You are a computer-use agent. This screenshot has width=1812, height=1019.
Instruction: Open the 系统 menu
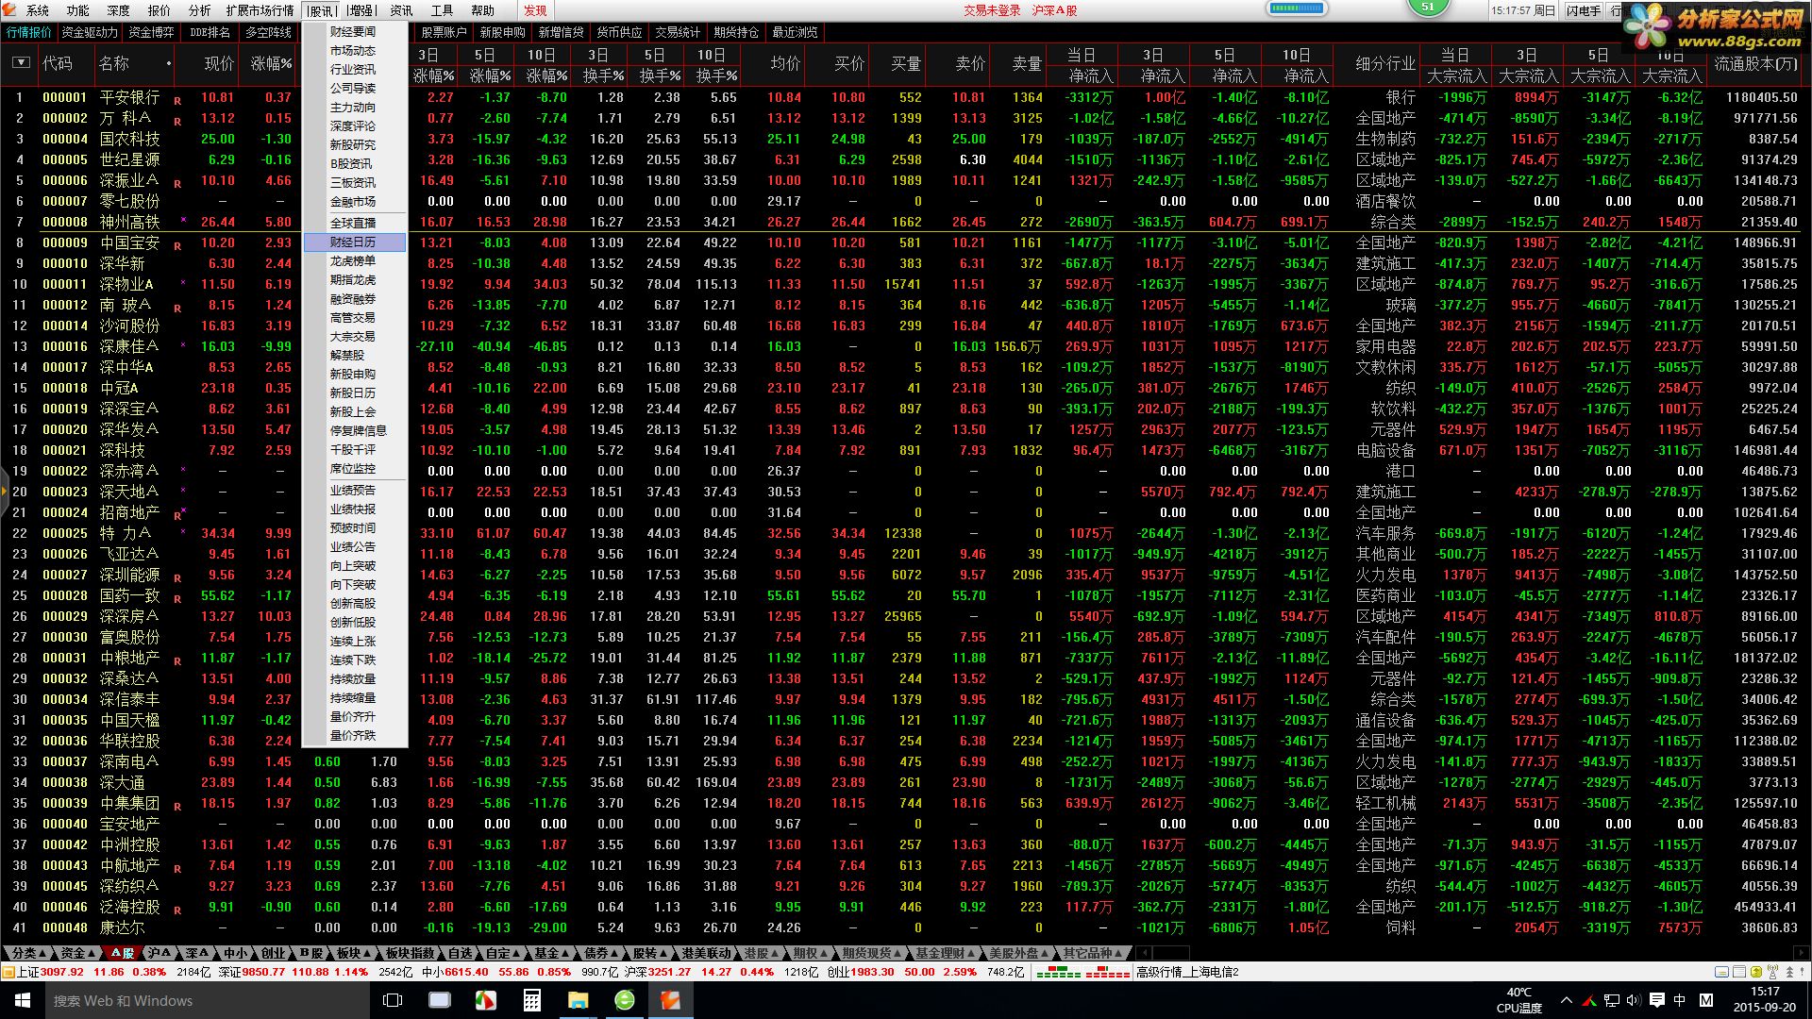[x=38, y=10]
